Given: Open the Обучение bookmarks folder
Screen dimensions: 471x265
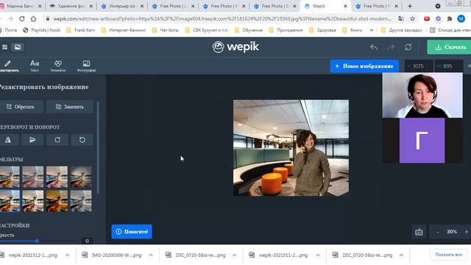Looking at the screenshot, I should point(249,30).
